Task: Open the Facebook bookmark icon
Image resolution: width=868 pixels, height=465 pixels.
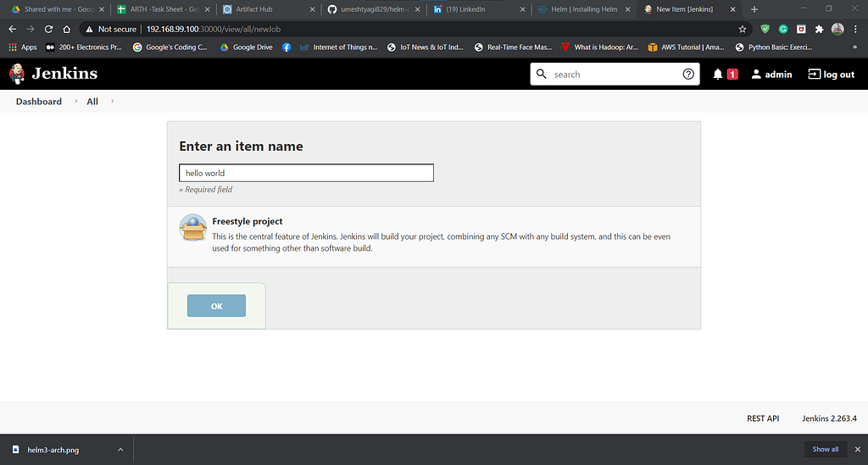Action: coord(287,47)
